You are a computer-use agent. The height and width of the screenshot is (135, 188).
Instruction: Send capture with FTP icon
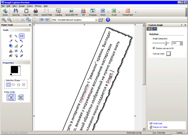[71, 11]
